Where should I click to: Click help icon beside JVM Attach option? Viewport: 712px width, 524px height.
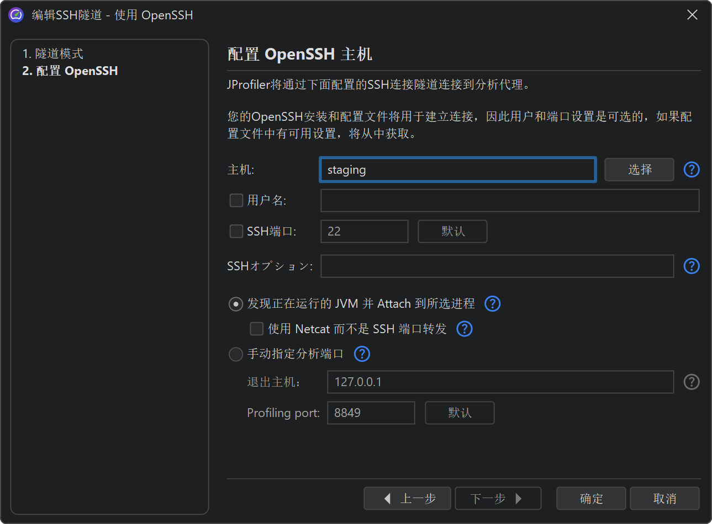coord(492,303)
